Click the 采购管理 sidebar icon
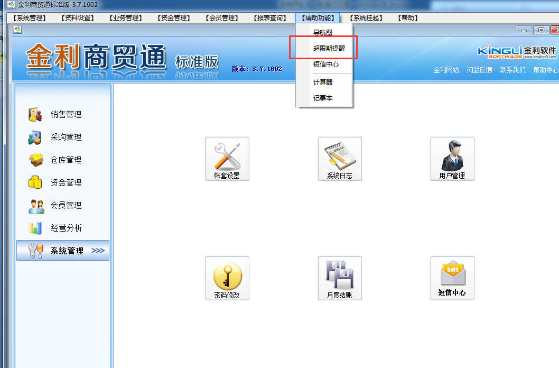 coord(35,137)
